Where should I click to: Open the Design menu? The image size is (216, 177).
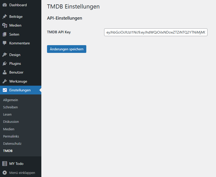[15, 55]
